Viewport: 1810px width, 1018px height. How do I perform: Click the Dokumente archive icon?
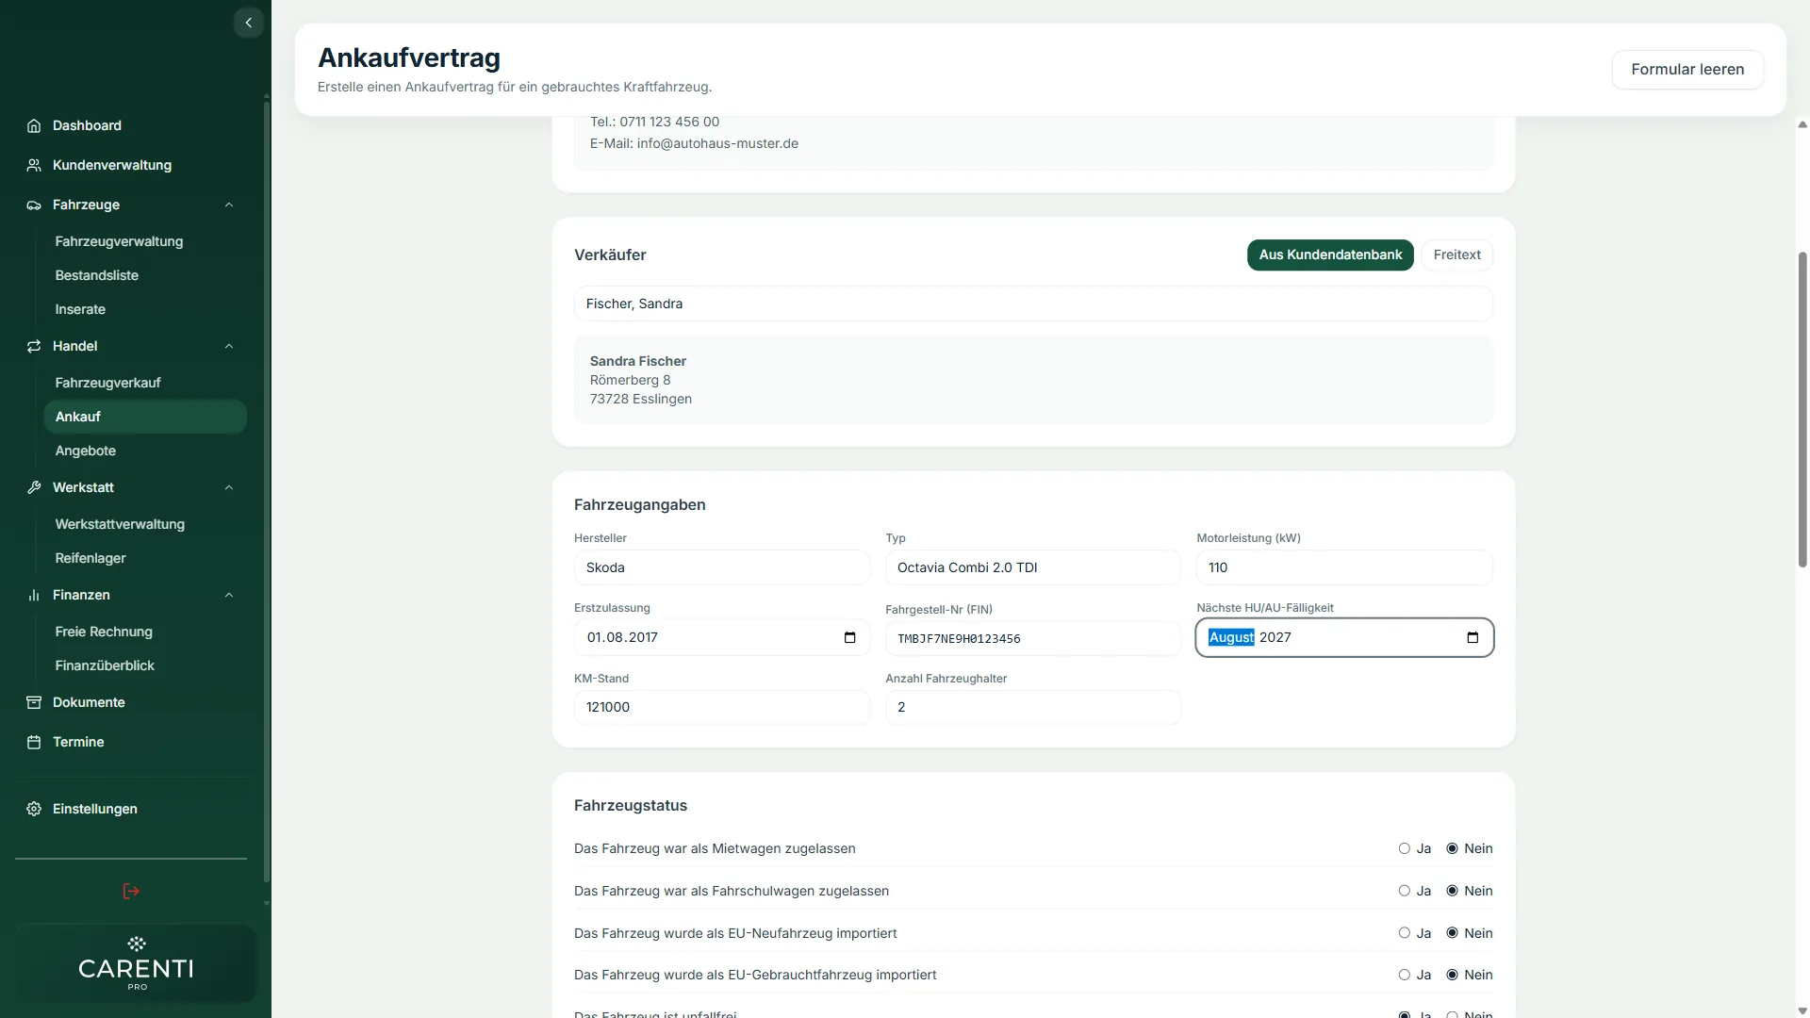coord(34,702)
